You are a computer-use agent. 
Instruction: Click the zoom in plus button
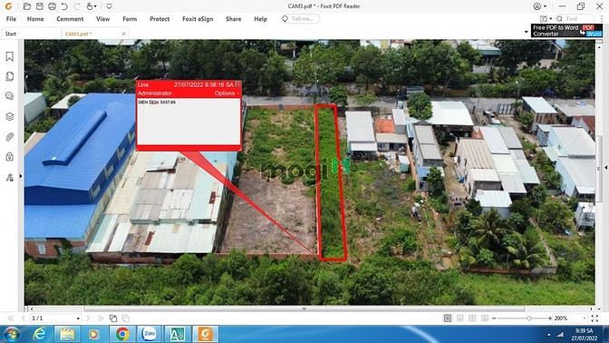click(x=550, y=318)
